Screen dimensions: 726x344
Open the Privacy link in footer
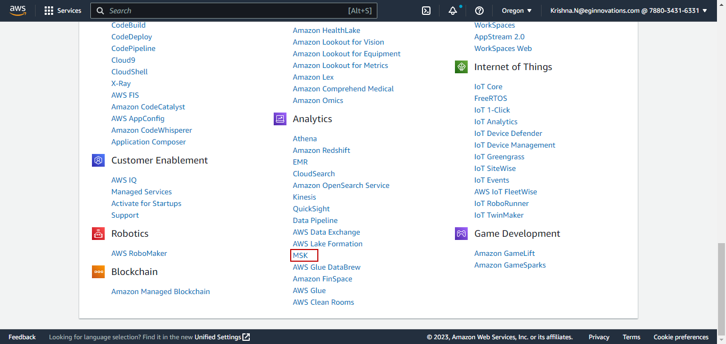click(x=599, y=337)
